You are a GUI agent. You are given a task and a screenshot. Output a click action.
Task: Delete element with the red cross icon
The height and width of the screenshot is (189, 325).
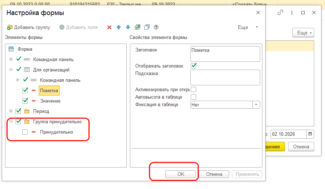pos(109,27)
